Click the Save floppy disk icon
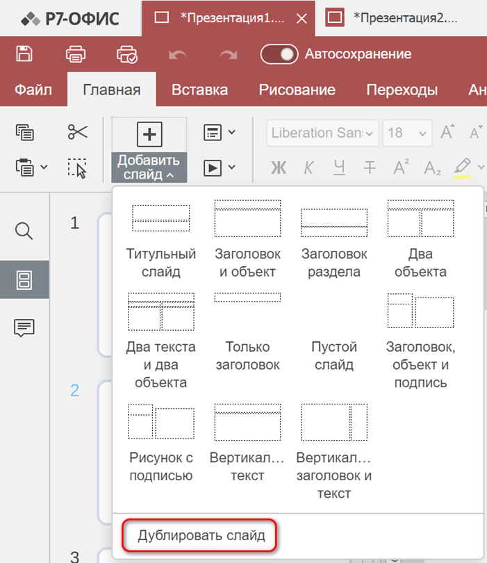This screenshot has height=563, width=487. pyautogui.click(x=24, y=54)
